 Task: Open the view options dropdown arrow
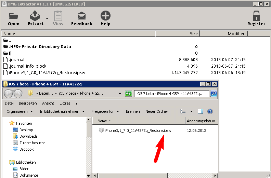[x=191, y=111]
